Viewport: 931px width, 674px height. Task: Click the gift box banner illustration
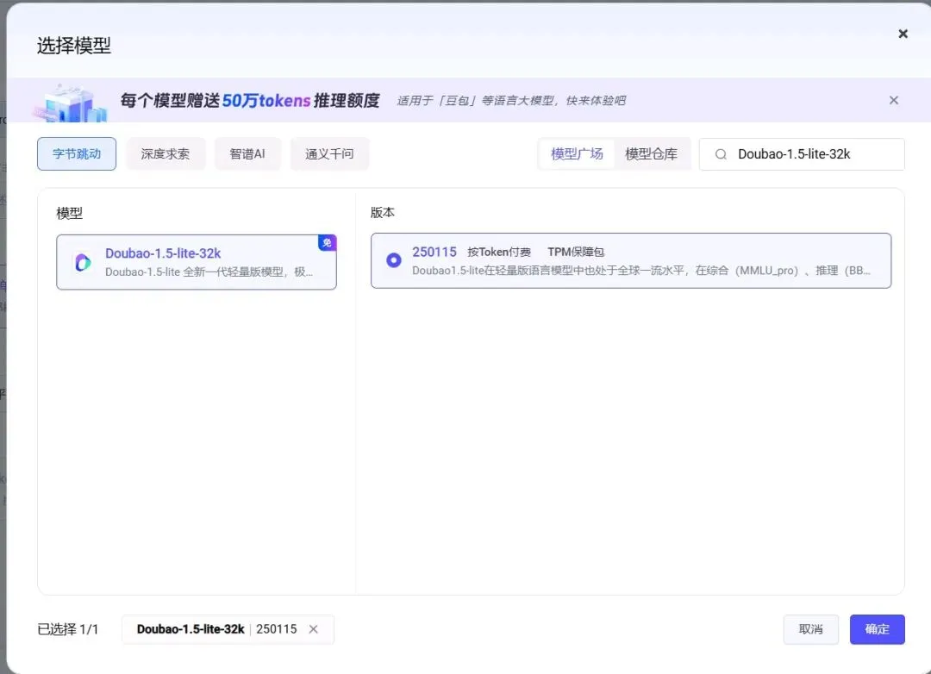point(70,103)
